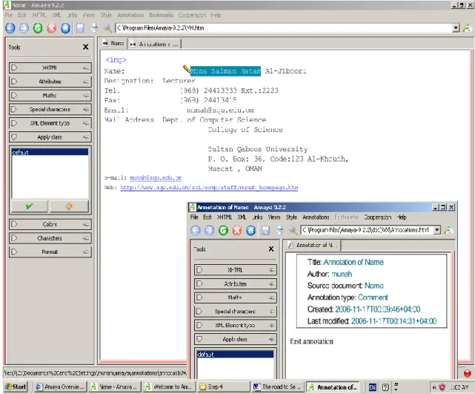Save using disk icon in Annotation window
The height and width of the screenshot is (394, 475).
265,231
